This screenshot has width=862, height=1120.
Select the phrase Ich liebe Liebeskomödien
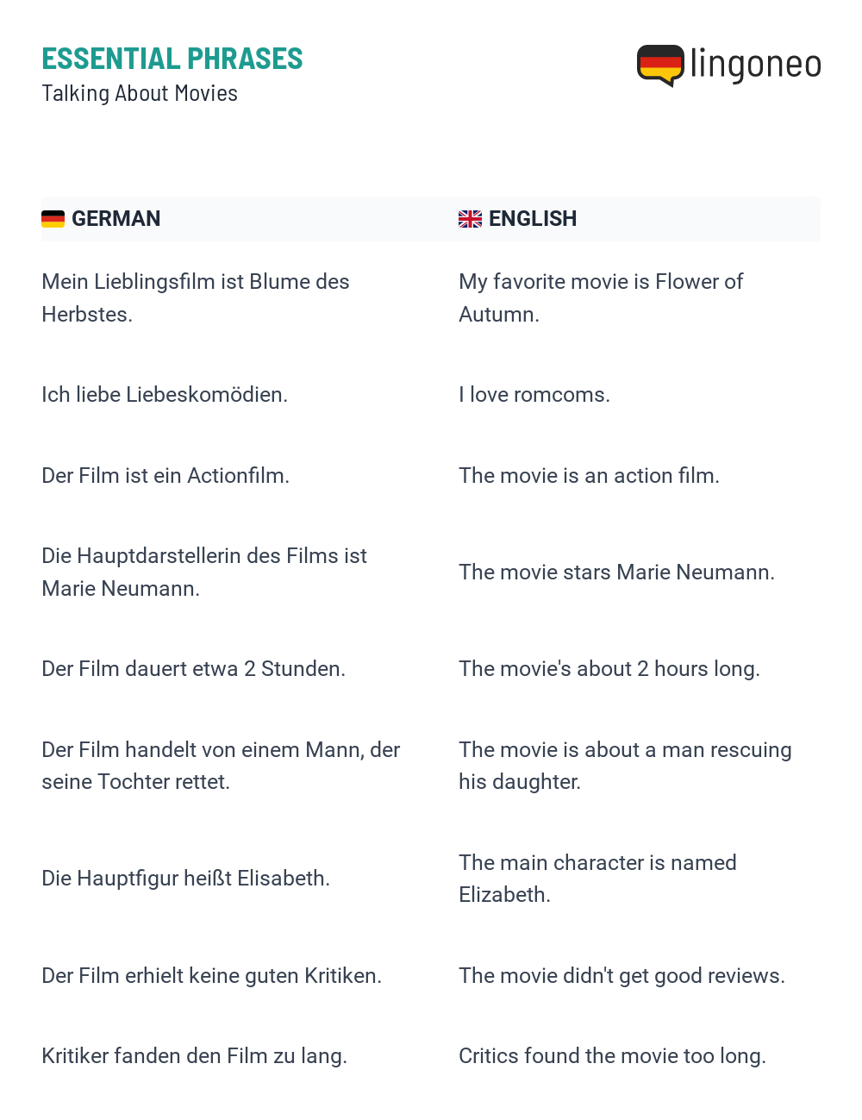[x=165, y=394]
